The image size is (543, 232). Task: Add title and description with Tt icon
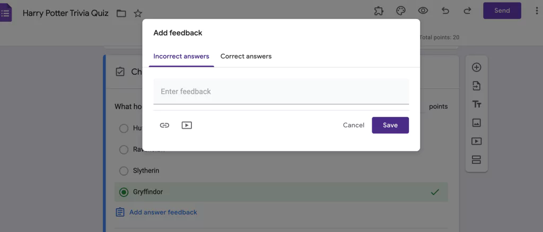pos(477,104)
